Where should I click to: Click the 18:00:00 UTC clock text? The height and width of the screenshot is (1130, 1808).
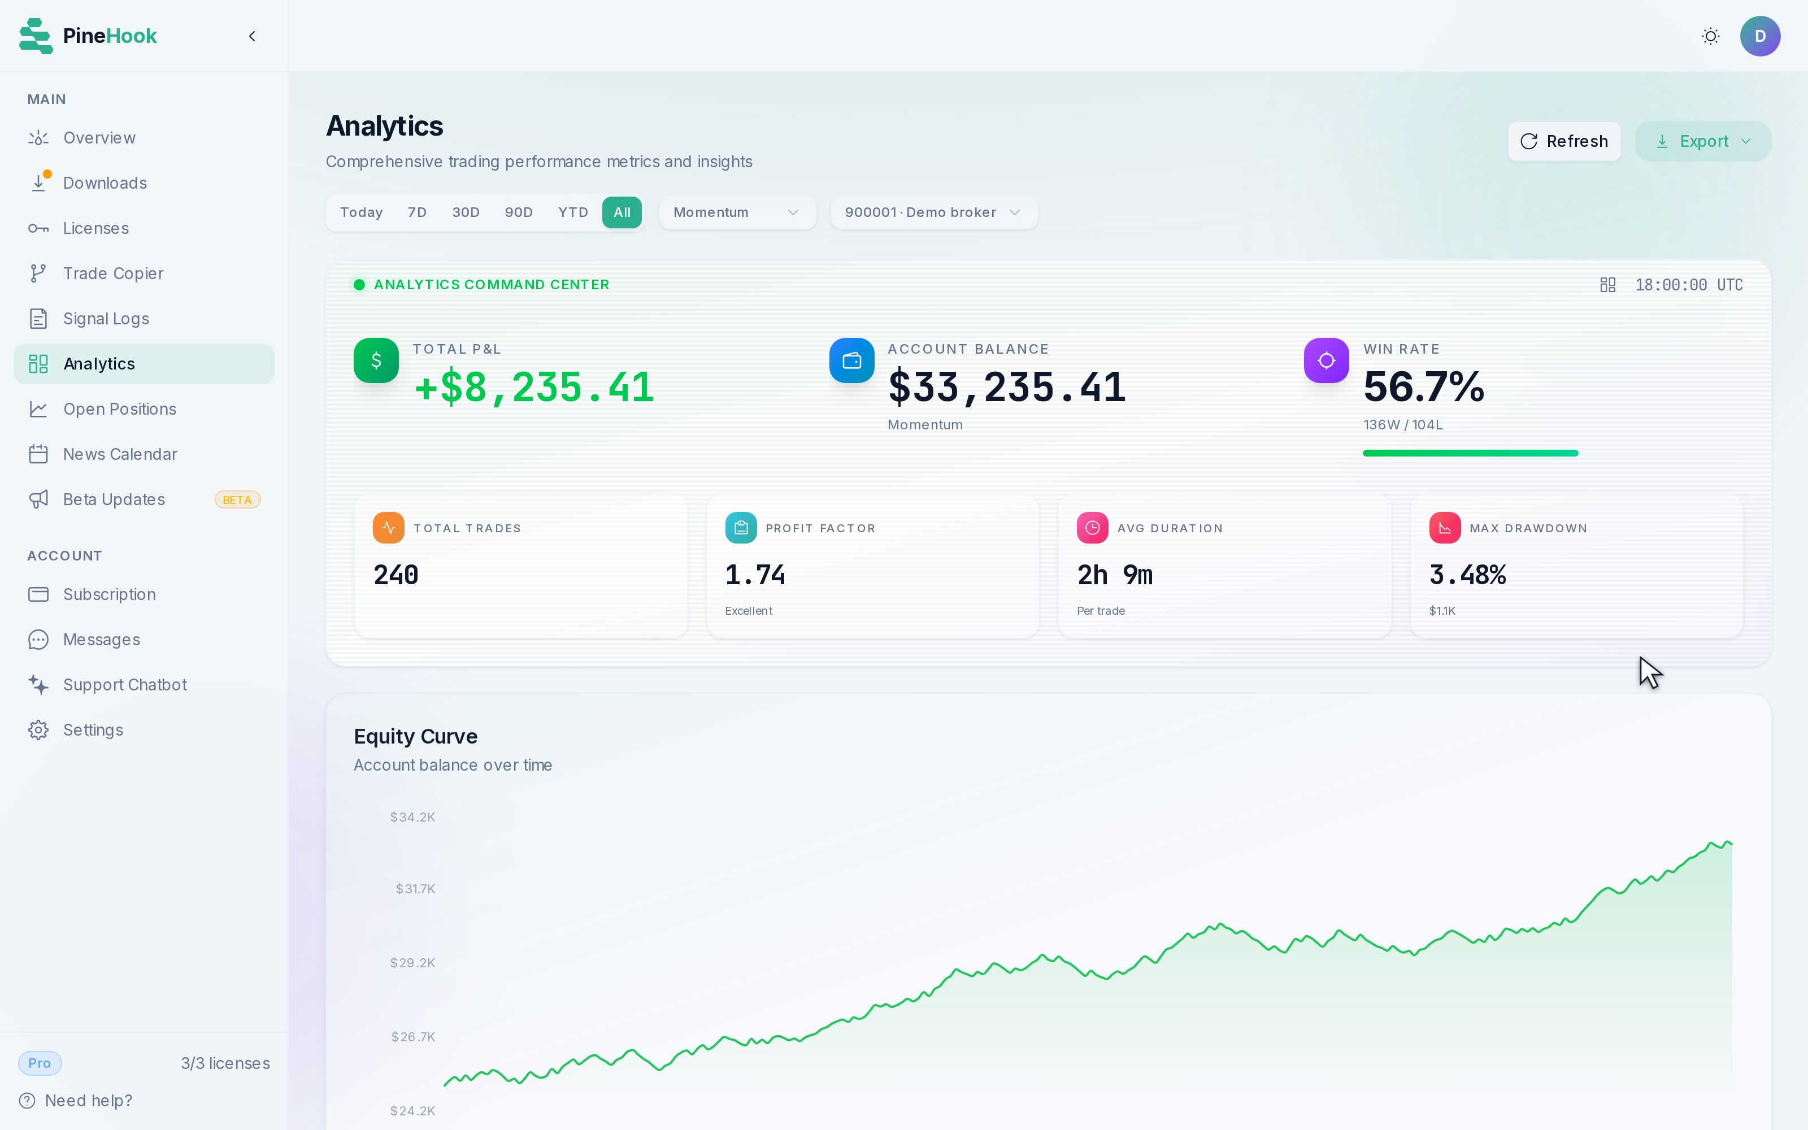point(1688,285)
